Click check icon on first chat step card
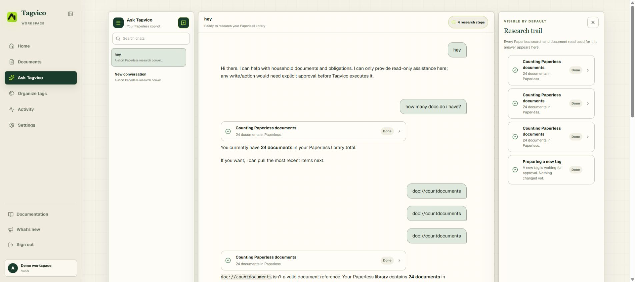The height and width of the screenshot is (282, 635). pos(228,131)
